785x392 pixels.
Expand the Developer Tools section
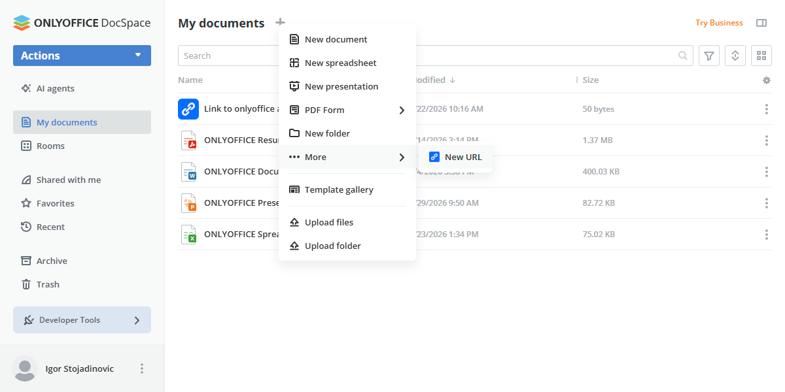click(82, 320)
